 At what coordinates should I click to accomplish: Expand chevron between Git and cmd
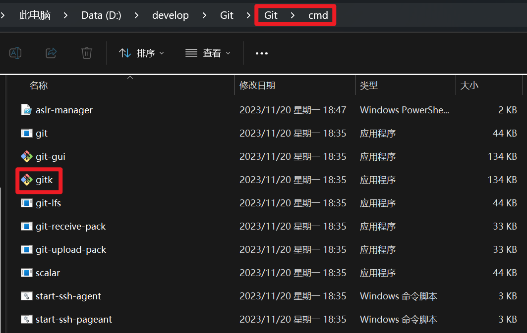point(293,15)
